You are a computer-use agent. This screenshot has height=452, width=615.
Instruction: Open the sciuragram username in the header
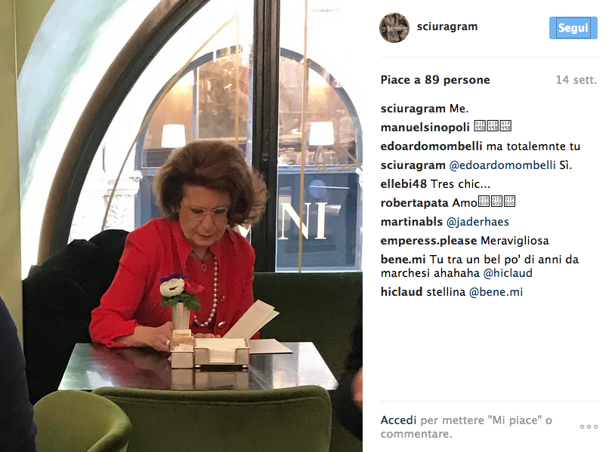point(447,26)
